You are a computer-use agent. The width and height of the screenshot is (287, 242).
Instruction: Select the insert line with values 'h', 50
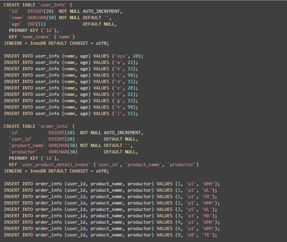(71, 107)
